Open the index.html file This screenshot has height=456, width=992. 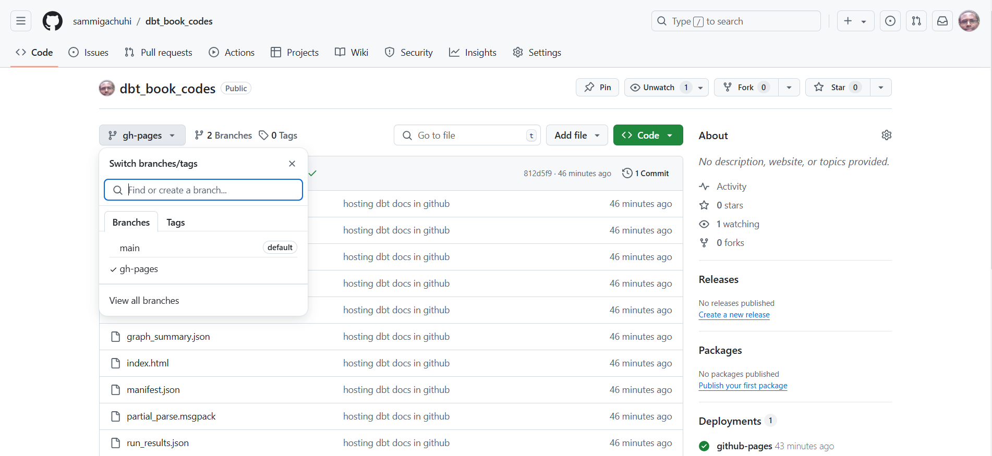148,363
